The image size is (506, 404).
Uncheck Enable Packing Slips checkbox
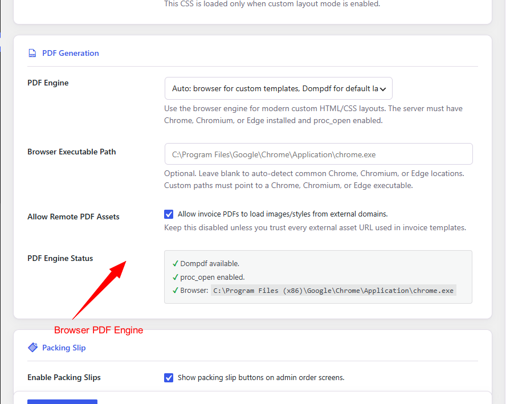[169, 378]
